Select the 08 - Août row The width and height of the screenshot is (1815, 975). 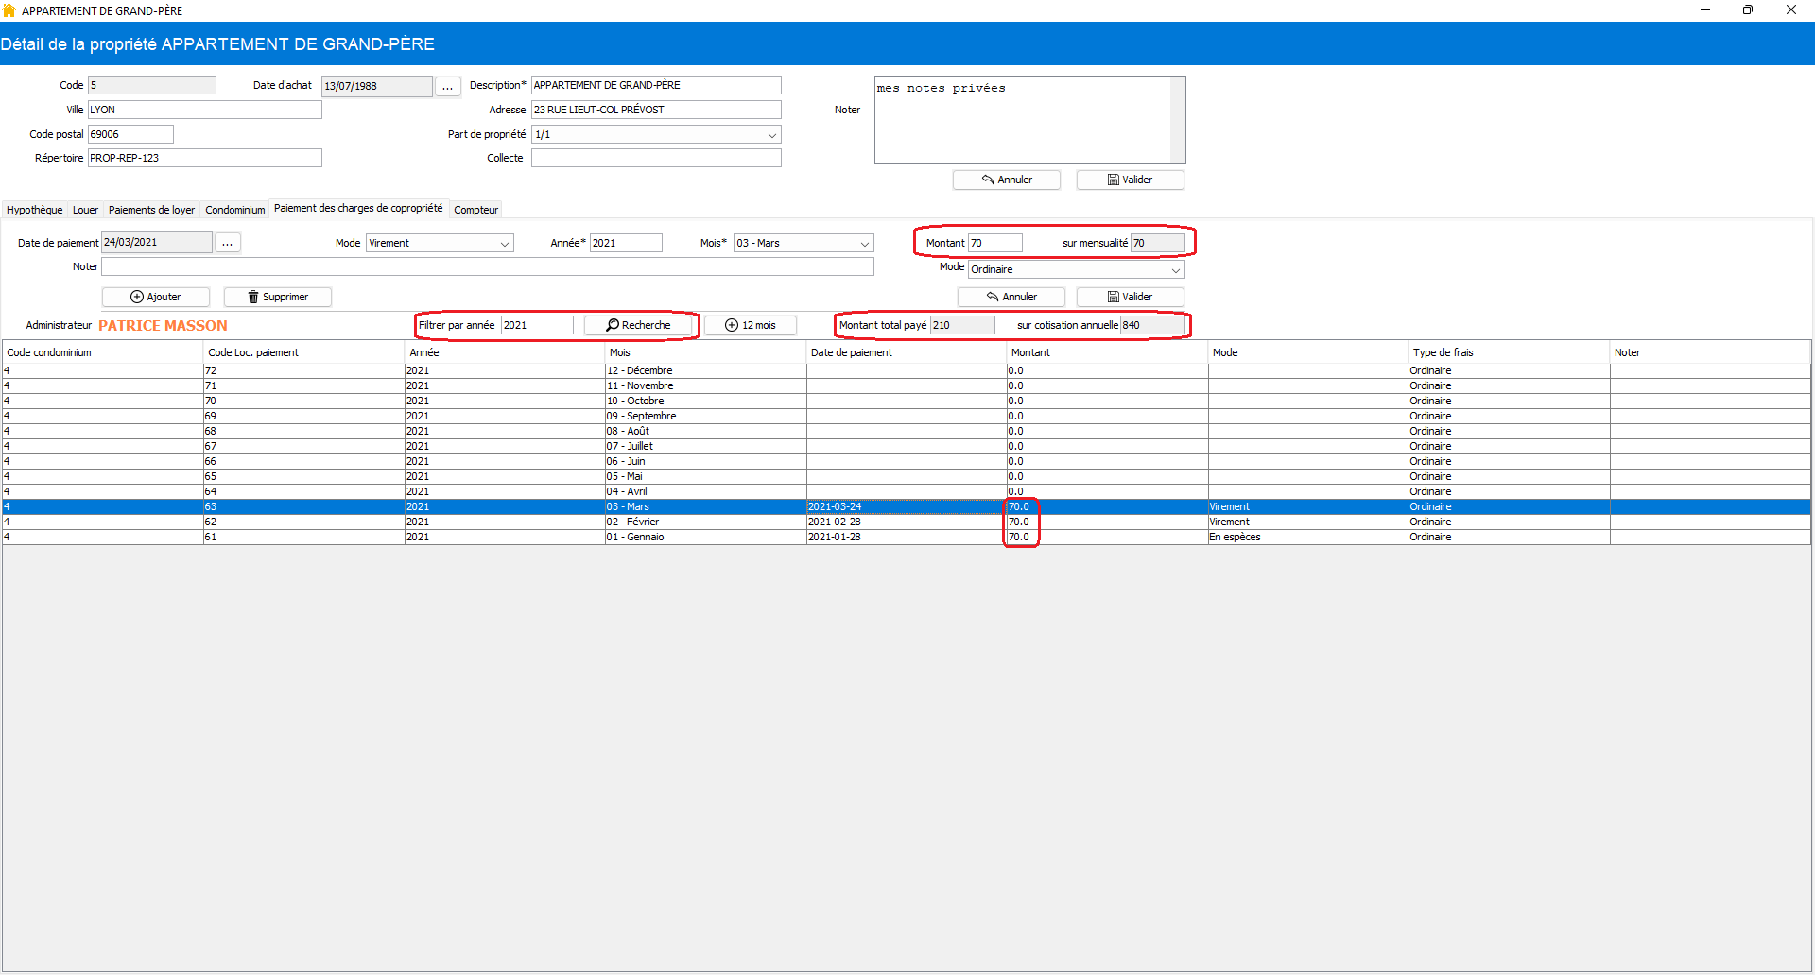tap(907, 431)
